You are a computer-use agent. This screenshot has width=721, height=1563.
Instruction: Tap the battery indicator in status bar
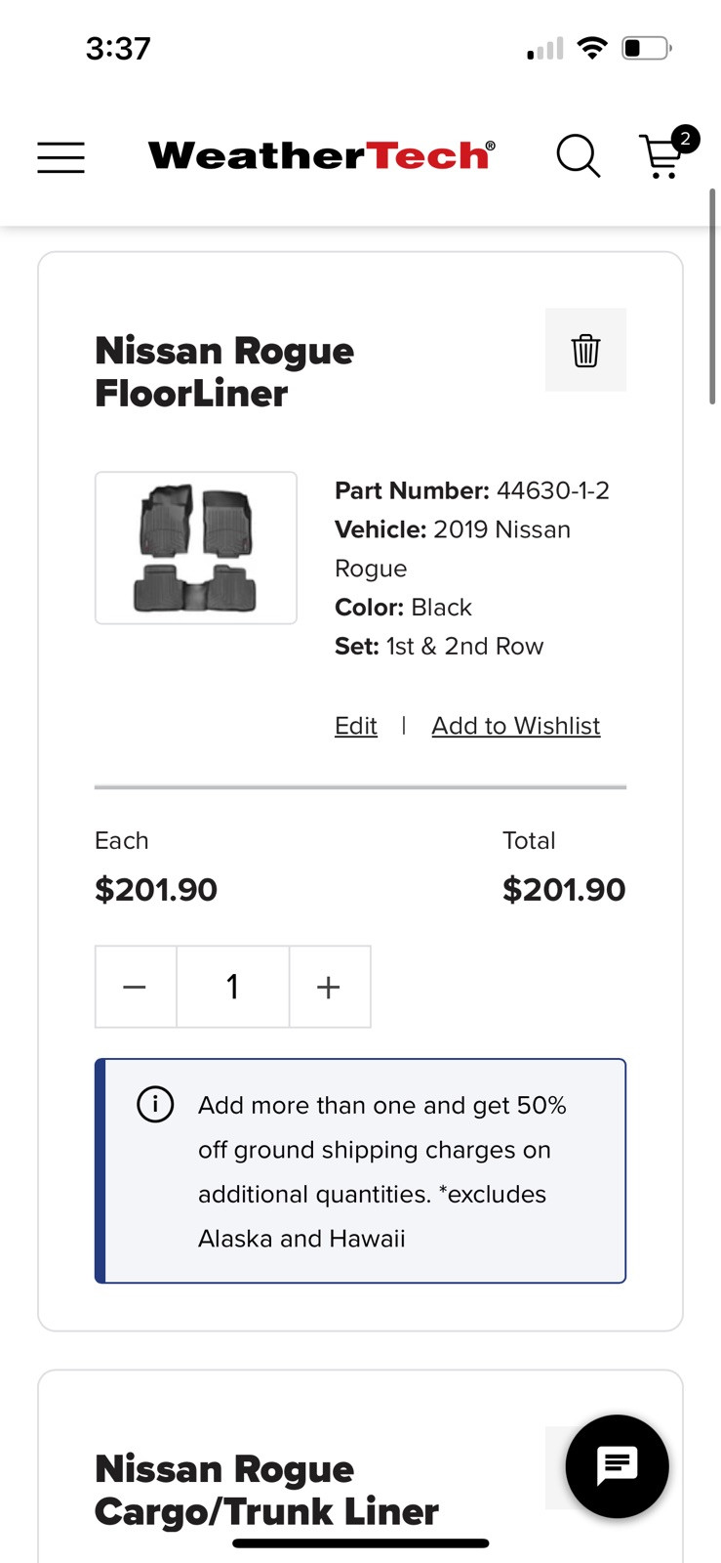(646, 48)
